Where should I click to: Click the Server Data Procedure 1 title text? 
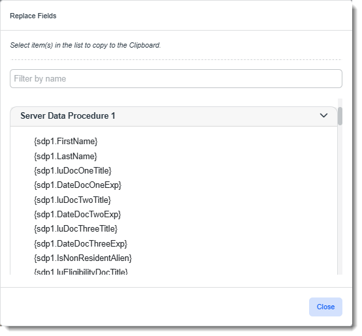pyautogui.click(x=68, y=115)
